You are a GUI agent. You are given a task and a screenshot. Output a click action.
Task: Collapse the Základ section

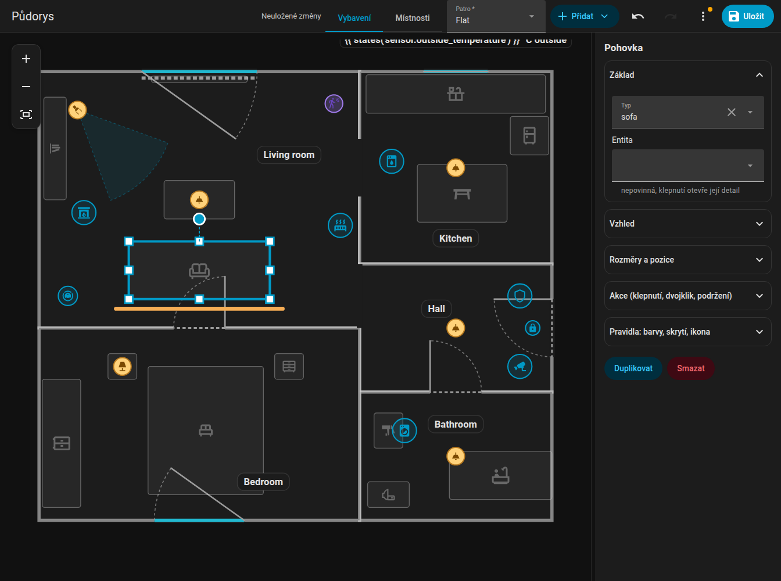[x=688, y=75]
